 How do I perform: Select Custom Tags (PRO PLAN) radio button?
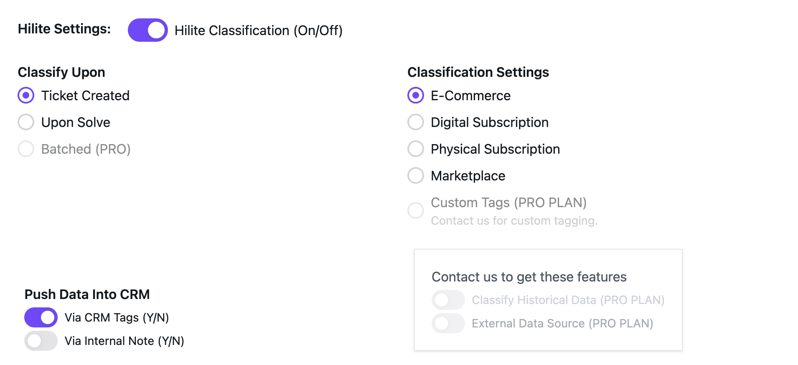coord(416,210)
